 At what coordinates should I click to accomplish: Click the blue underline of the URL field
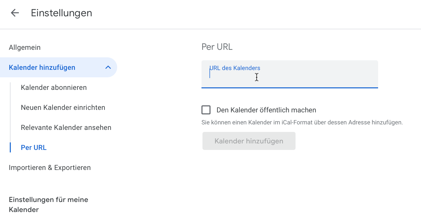click(290, 88)
